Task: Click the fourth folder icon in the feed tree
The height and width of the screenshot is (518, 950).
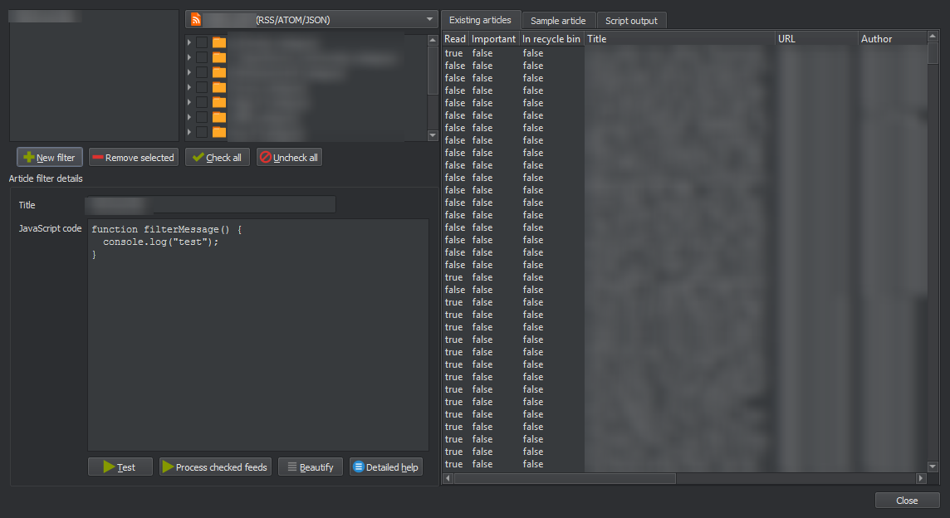Action: coord(219,87)
